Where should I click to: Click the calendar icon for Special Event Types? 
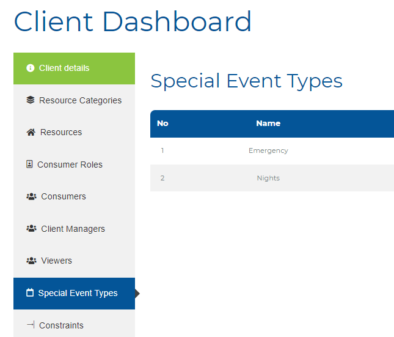click(30, 292)
